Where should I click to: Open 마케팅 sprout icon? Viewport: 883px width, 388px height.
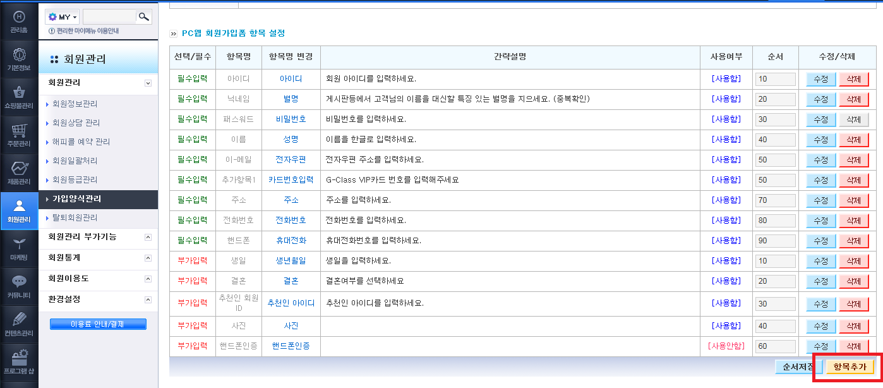pos(19,249)
